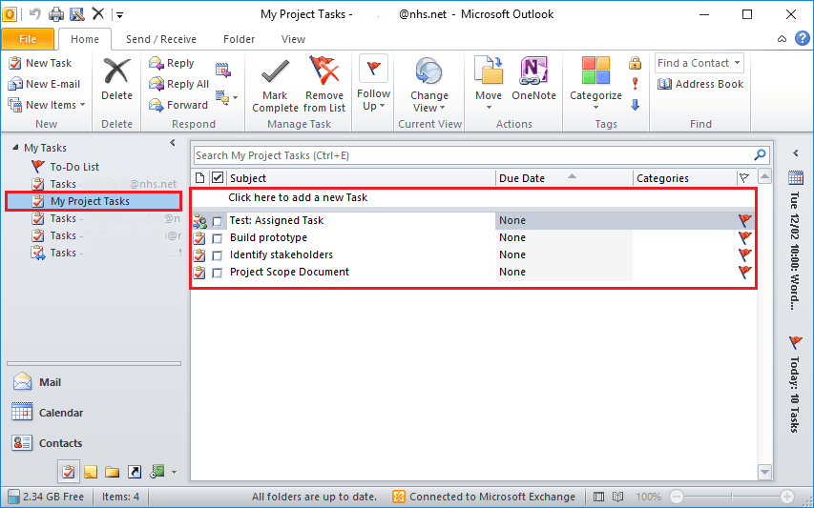Select My Project Tasks folder
The width and height of the screenshot is (814, 508).
coord(94,201)
